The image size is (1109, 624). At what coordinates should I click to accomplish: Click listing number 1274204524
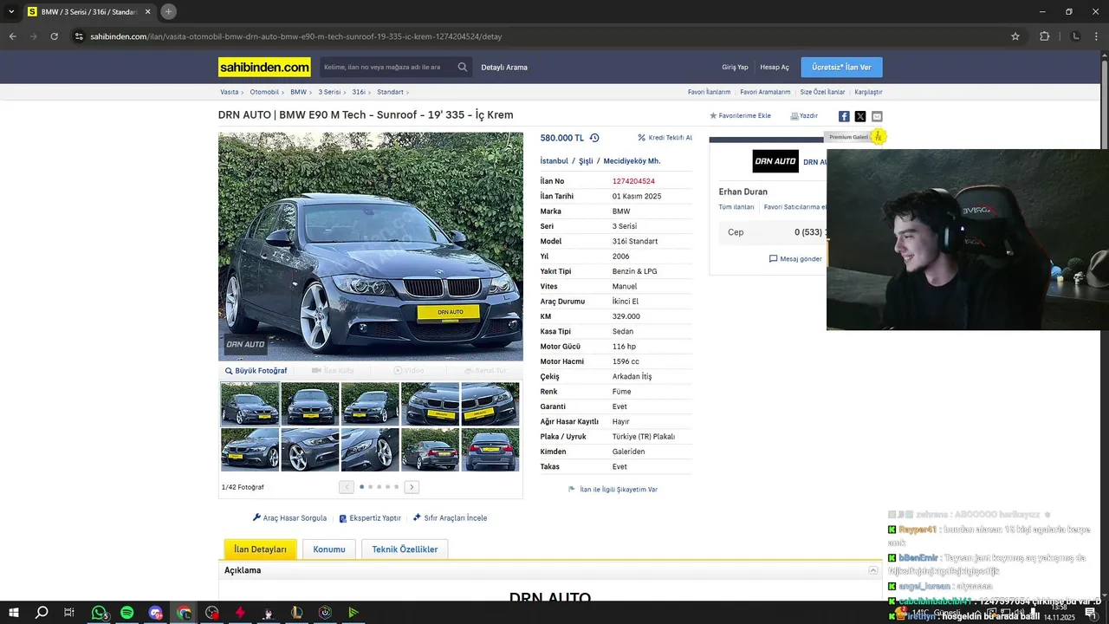click(x=633, y=181)
